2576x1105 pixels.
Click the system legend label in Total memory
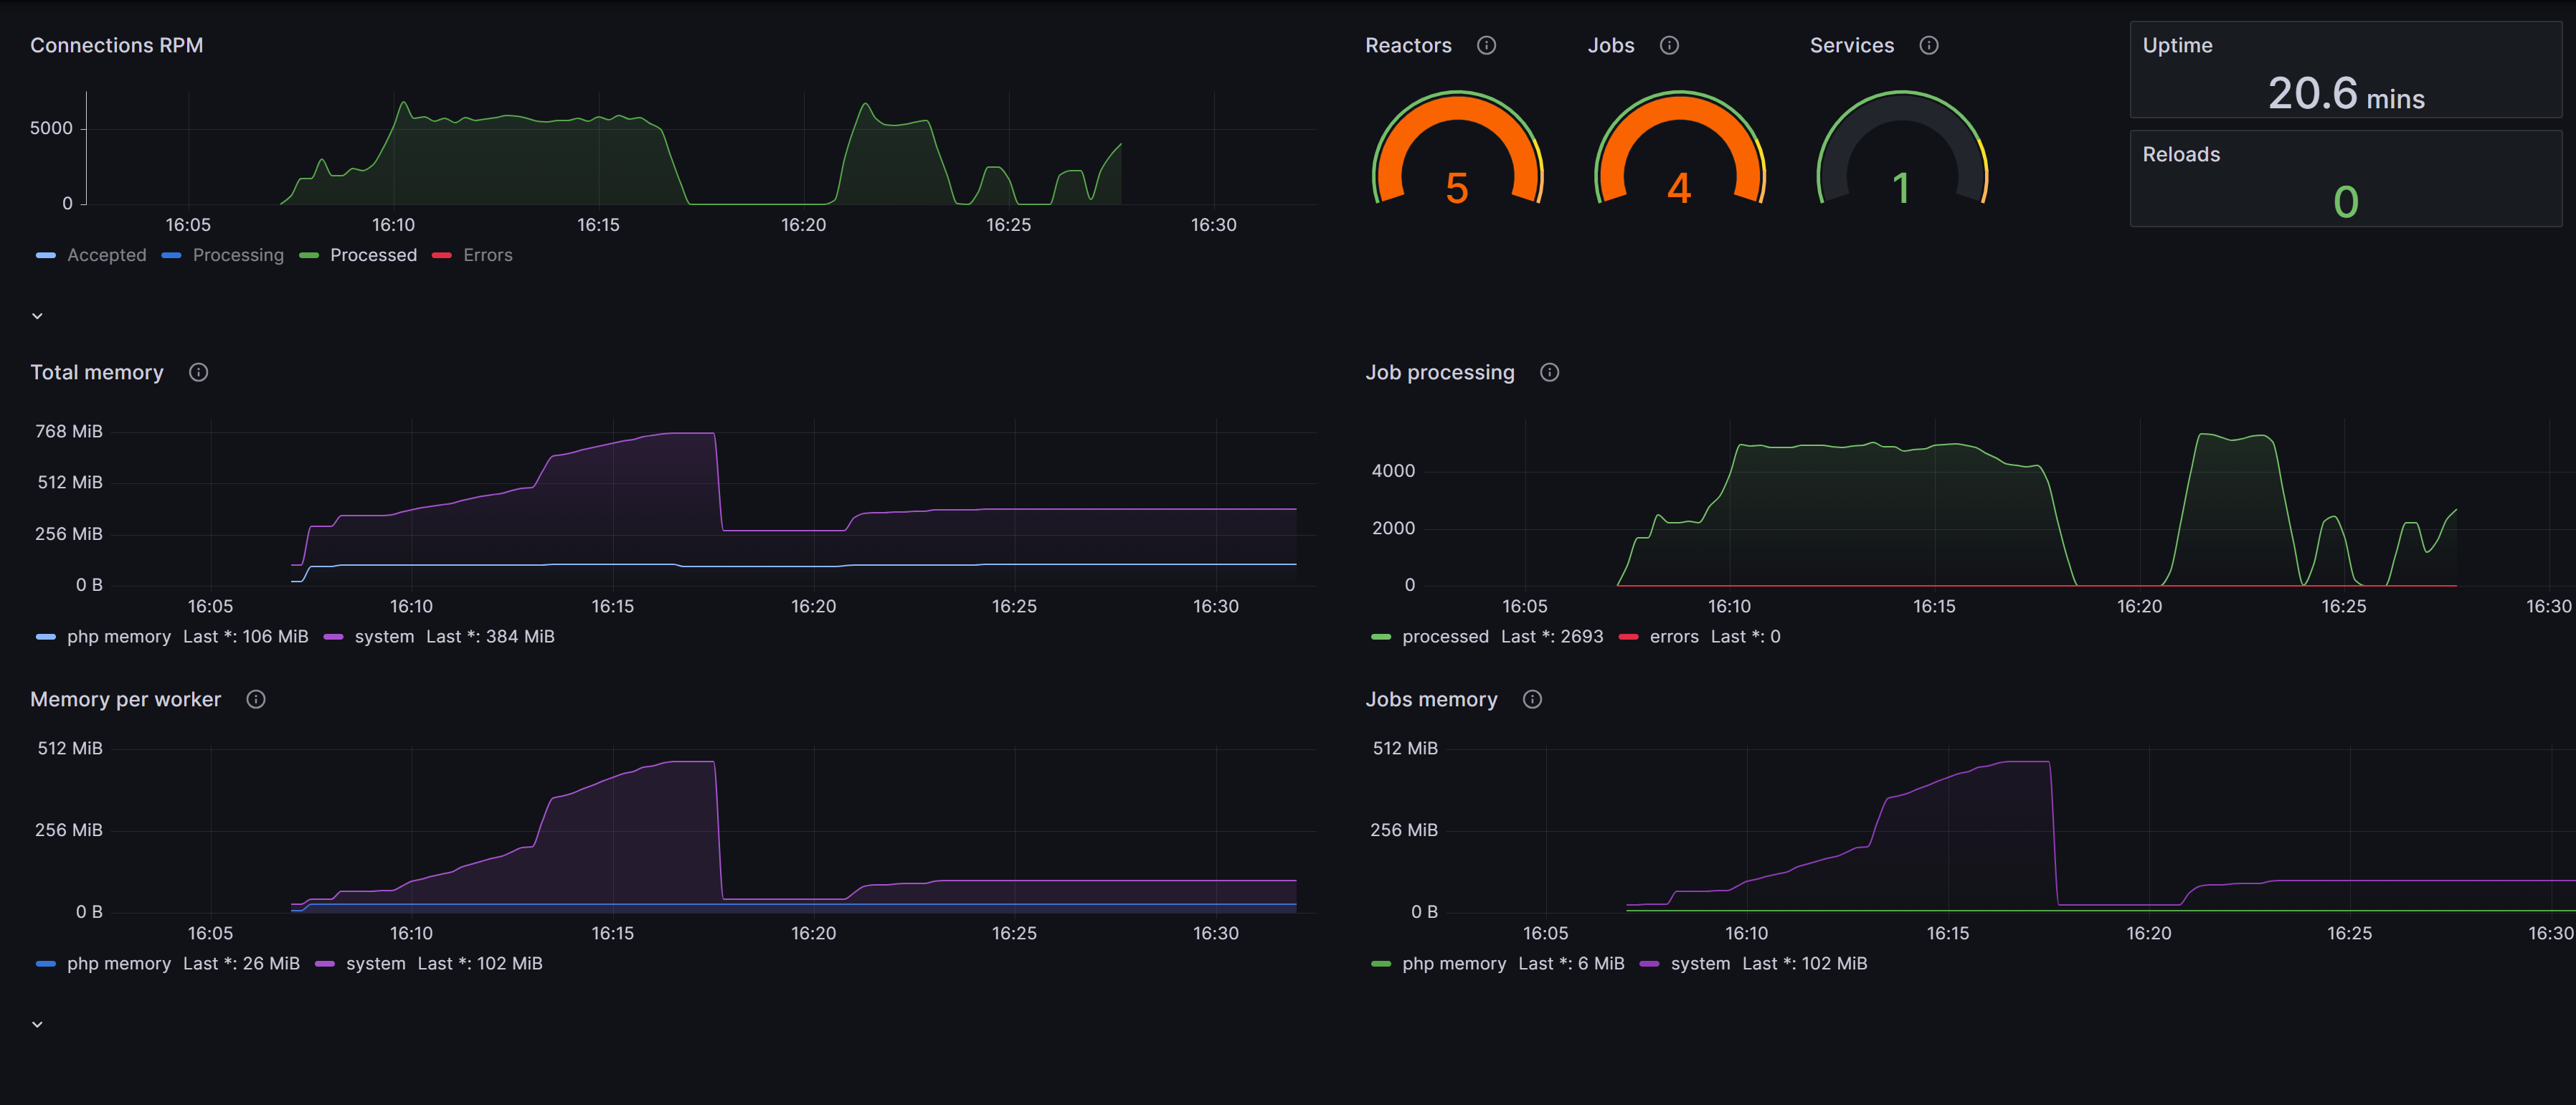point(384,636)
